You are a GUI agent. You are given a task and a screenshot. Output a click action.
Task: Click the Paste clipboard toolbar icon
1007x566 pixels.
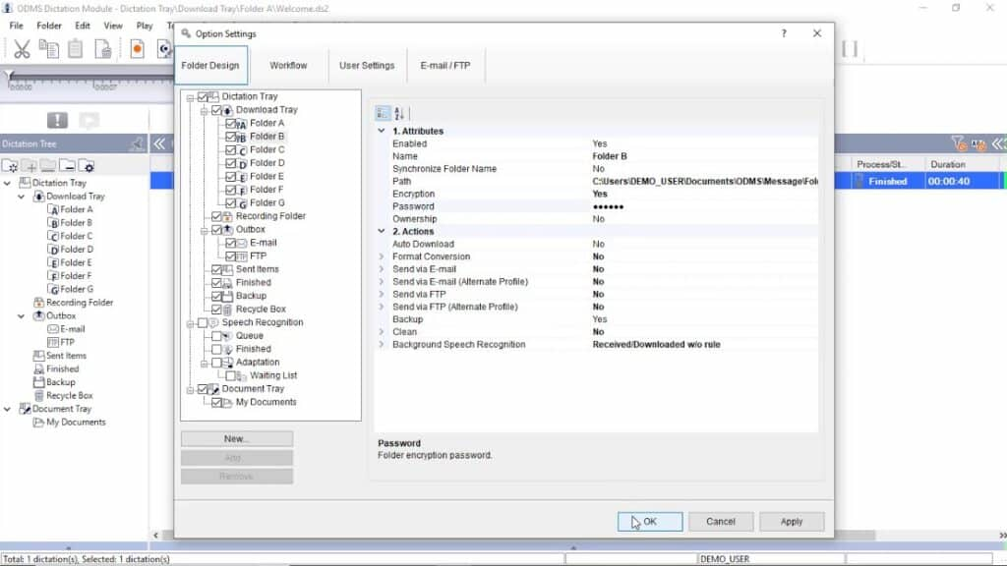76,49
